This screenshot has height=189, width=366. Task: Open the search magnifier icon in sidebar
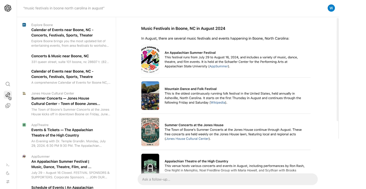(x=8, y=84)
